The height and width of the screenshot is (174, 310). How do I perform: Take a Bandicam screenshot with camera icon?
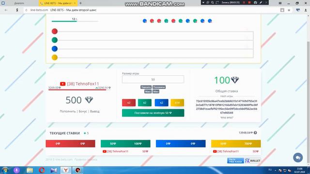(255, 2)
